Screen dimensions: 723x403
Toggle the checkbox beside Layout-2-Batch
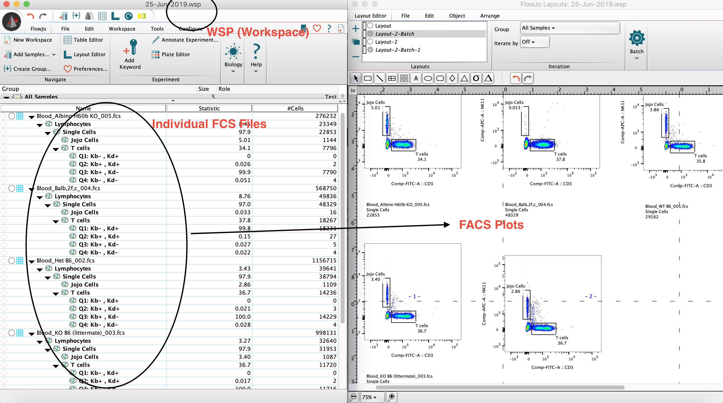tap(365, 34)
